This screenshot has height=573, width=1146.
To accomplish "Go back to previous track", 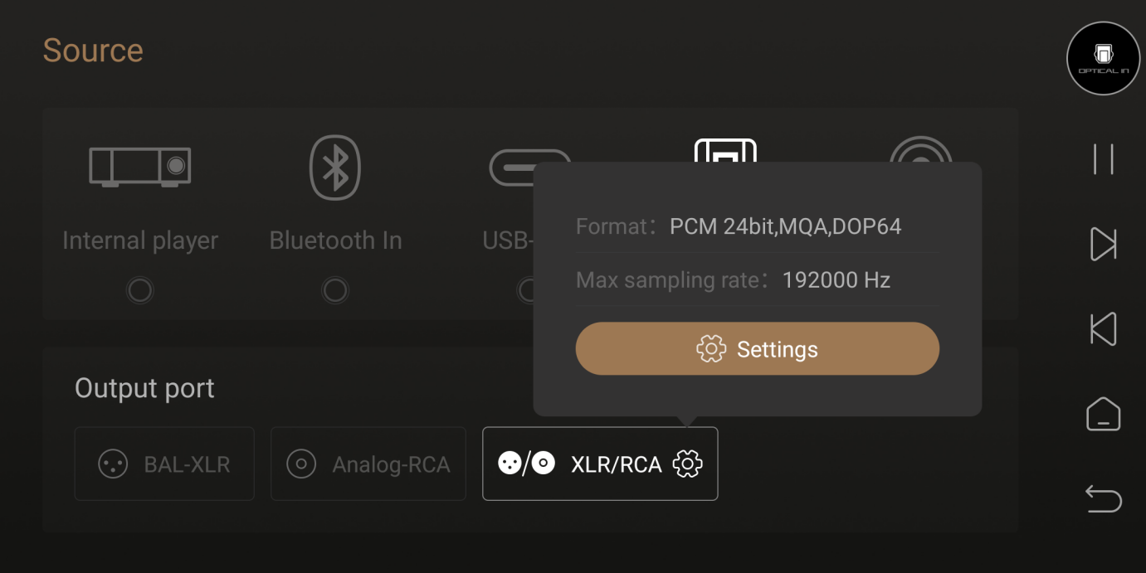I will pyautogui.click(x=1103, y=329).
